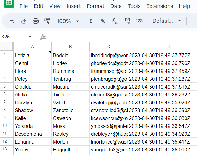Select cell containing Flora
This screenshot has height=155, width=197.
pos(32,71)
